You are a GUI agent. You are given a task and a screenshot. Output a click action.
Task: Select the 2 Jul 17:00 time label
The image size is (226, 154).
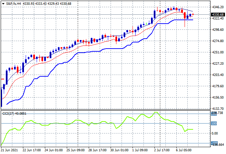pyautogui.click(x=162, y=150)
